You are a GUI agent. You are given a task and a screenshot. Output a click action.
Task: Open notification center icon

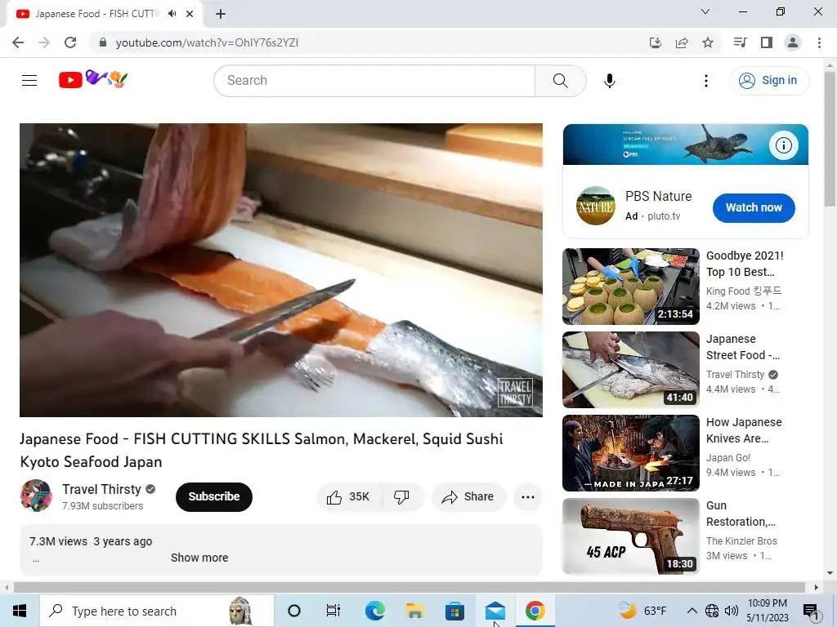(x=811, y=611)
